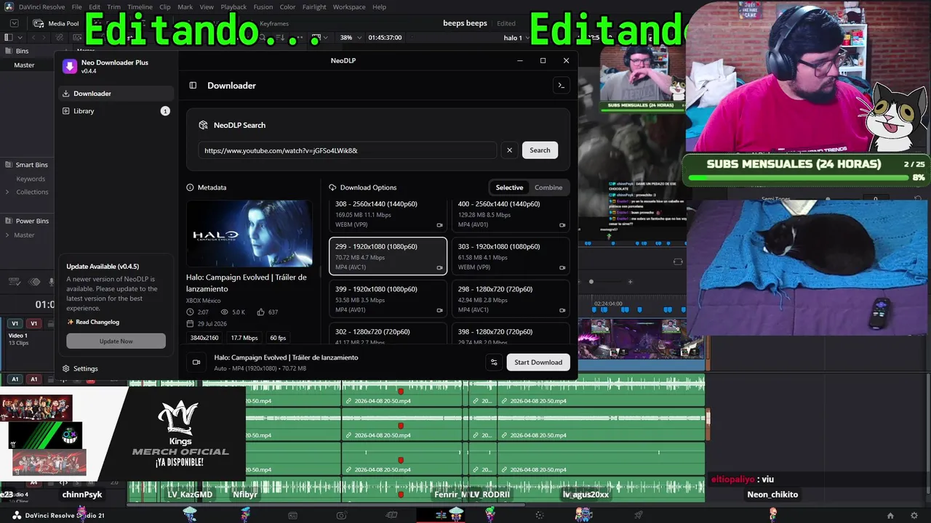The height and width of the screenshot is (523, 931).
Task: Click the Start Download button
Action: [538, 362]
